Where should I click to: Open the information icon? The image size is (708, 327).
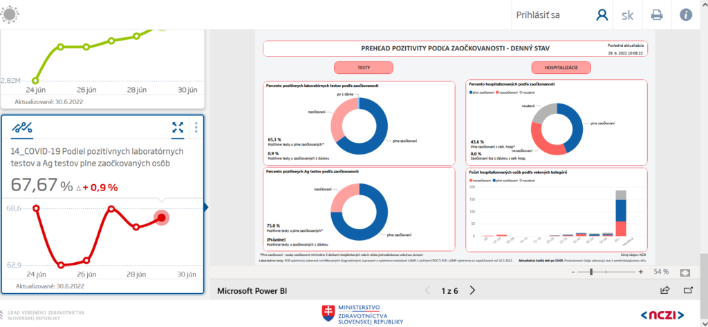[x=686, y=15]
